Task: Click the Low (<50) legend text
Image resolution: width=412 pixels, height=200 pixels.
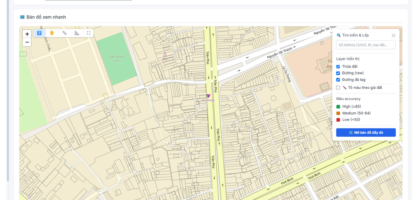Action: (x=351, y=120)
